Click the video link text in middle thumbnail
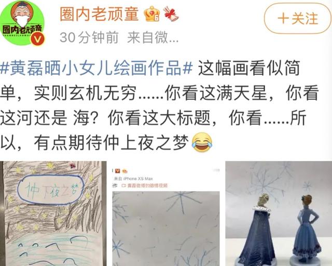Image resolution: width=332 pixels, height=266 pixels. [x=145, y=185]
